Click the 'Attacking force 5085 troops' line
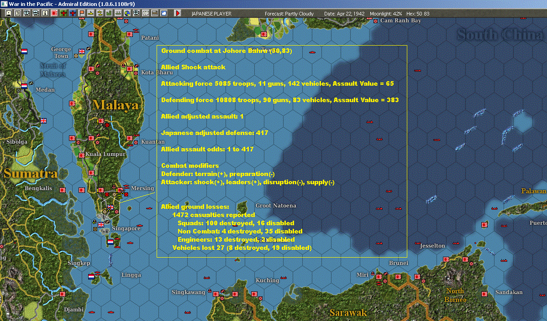This screenshot has width=547, height=321. click(x=277, y=83)
